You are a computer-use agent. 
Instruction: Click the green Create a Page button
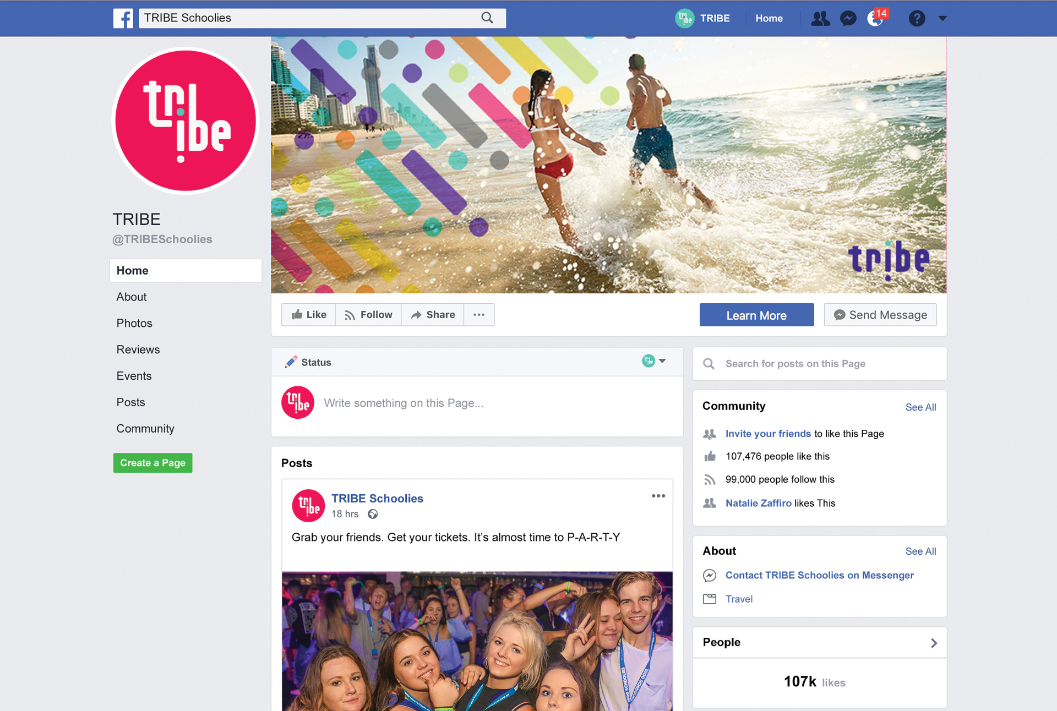pos(152,463)
